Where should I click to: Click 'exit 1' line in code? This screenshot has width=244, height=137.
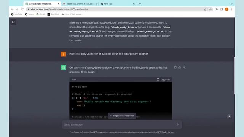81,105
